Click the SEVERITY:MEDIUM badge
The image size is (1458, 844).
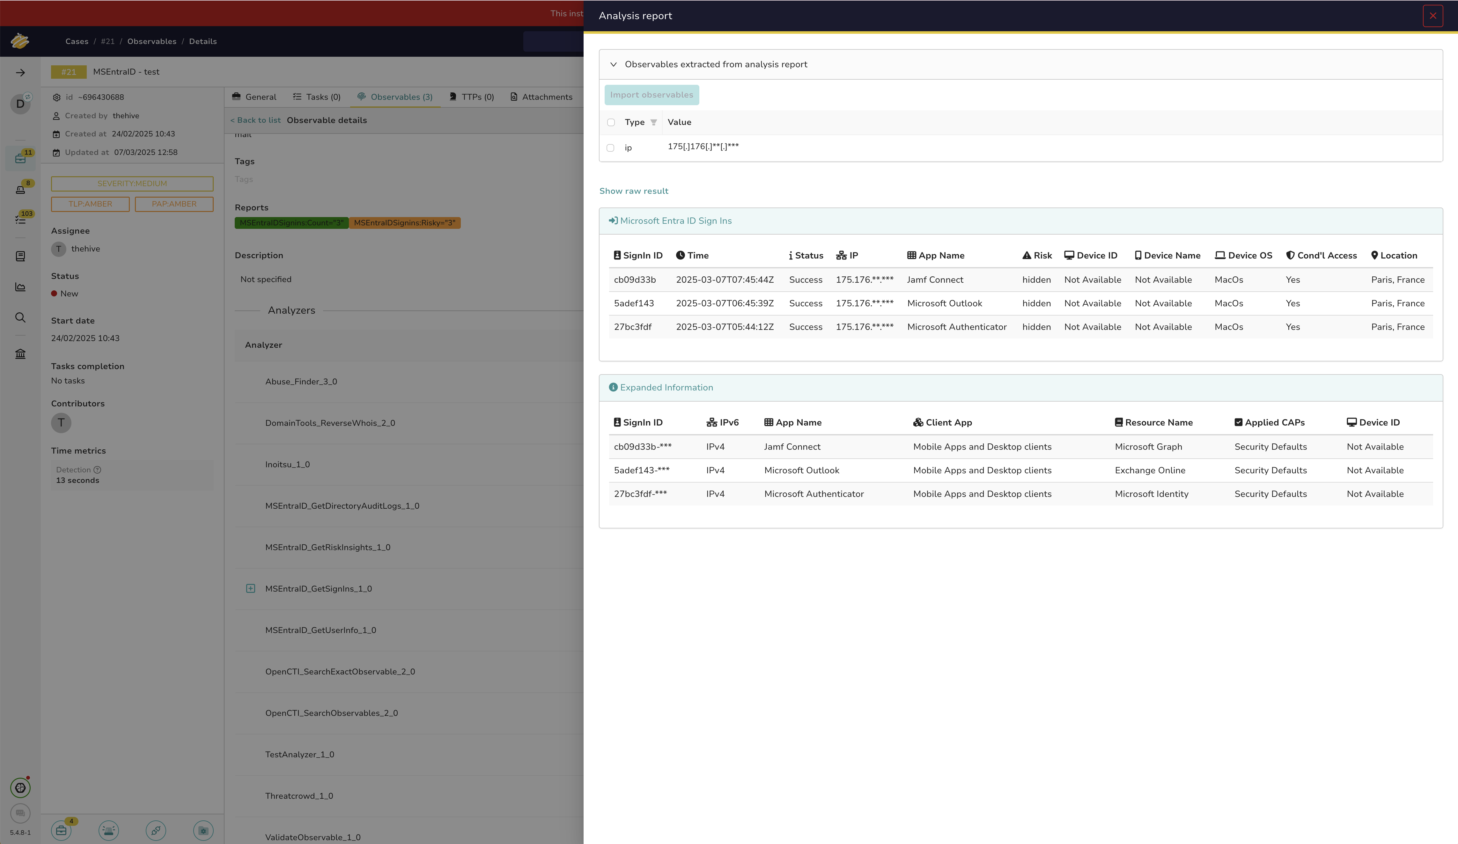point(132,184)
